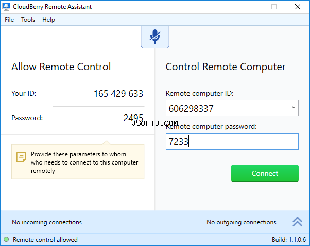Open the Remote computer ID dropdown arrow

point(294,108)
